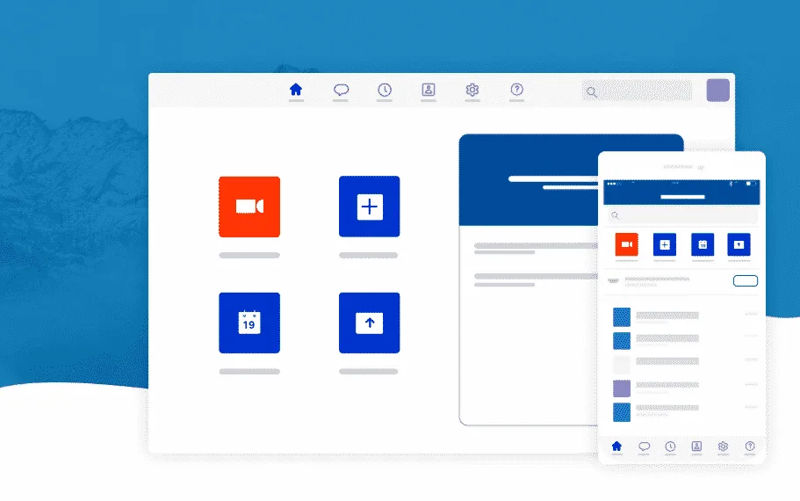Viewport: 800px width, 501px height.
Task: Click the Home icon in desktop top navigation
Action: point(296,90)
